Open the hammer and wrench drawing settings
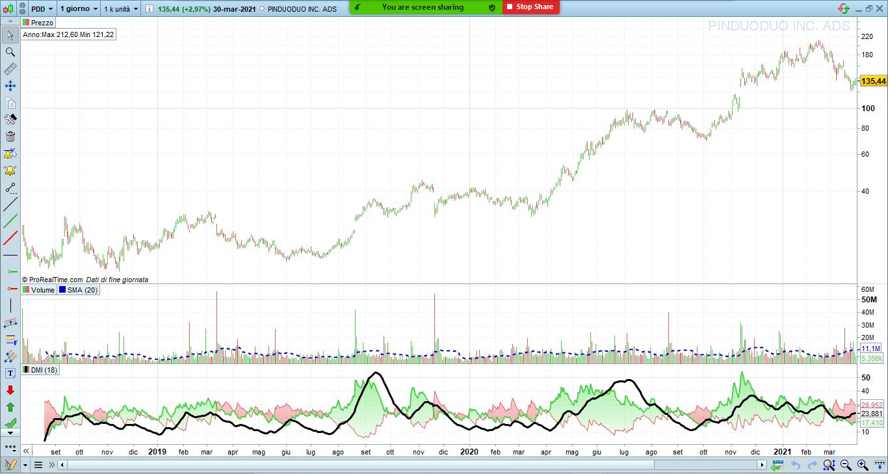888x474 pixels. tap(10, 120)
